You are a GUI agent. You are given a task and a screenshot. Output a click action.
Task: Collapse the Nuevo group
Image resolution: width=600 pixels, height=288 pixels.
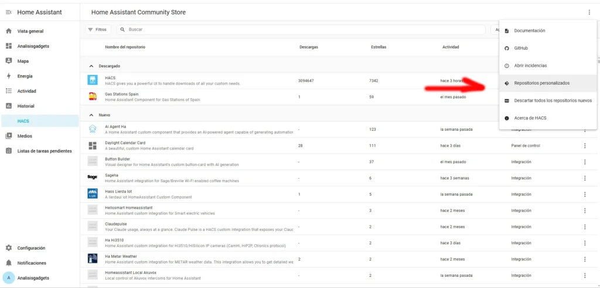point(91,115)
